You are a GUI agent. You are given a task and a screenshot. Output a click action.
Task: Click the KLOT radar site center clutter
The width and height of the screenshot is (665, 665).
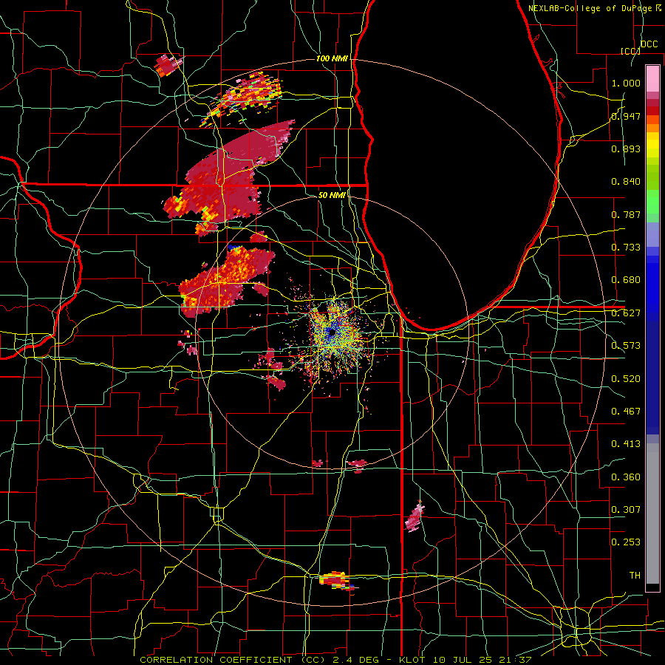point(332,333)
